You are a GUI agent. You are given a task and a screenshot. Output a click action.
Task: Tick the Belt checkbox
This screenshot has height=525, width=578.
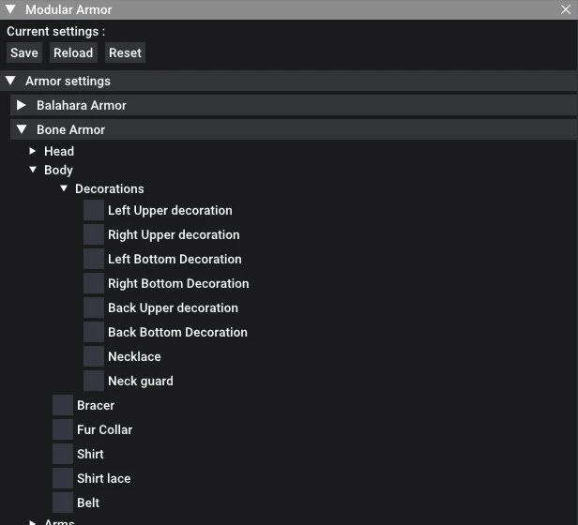pos(63,502)
